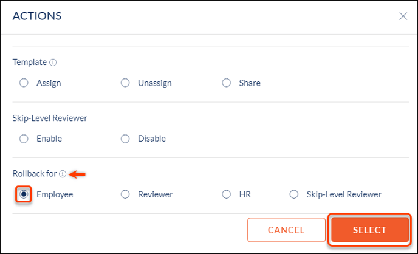Screen dimensions: 418x254
Task: Click the Template info icon
Action: point(53,63)
